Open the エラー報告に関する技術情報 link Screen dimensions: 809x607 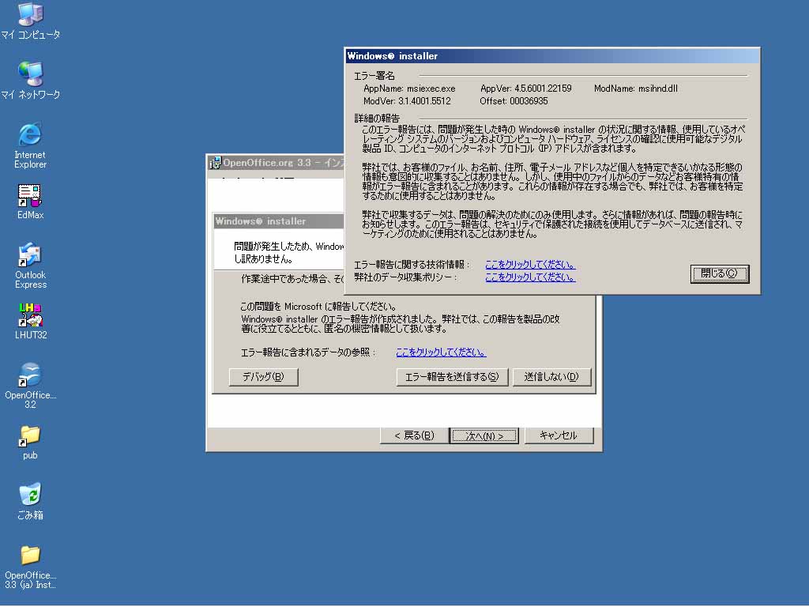coord(530,265)
